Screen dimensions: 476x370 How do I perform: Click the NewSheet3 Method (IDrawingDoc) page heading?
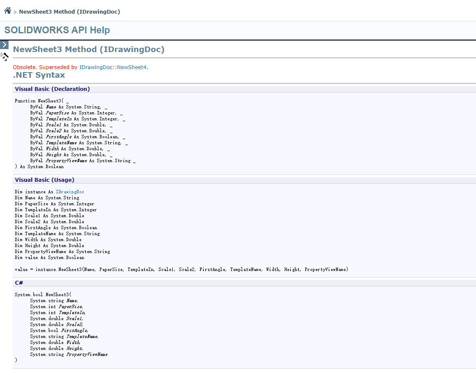tap(89, 50)
